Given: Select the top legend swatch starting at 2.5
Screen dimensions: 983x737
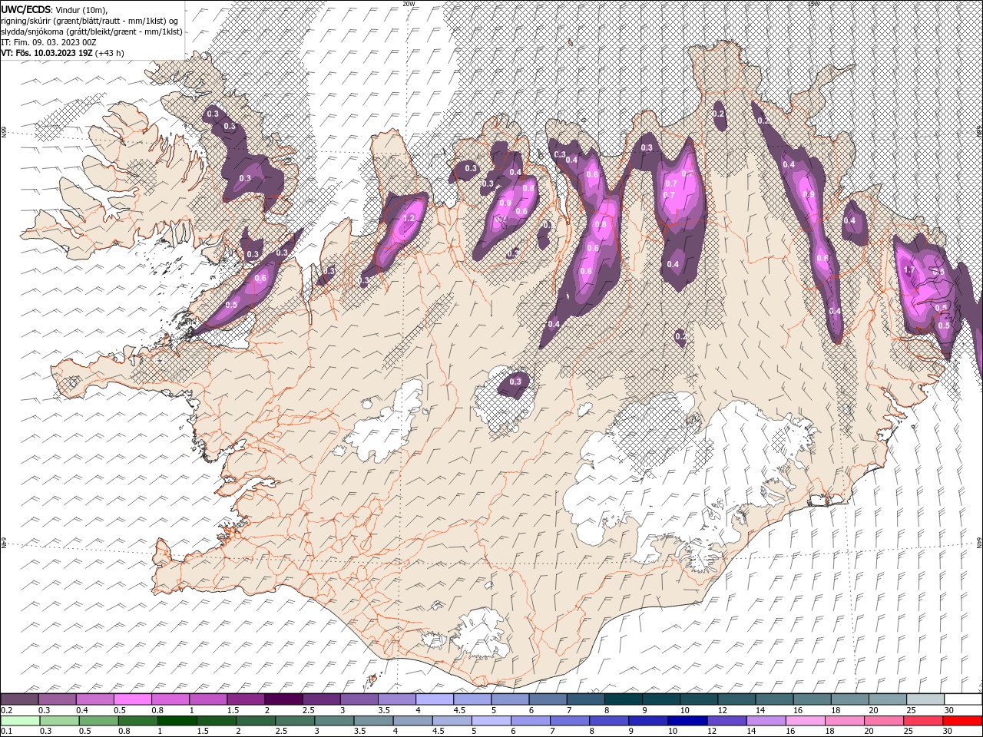Looking at the screenshot, I should tap(321, 699).
